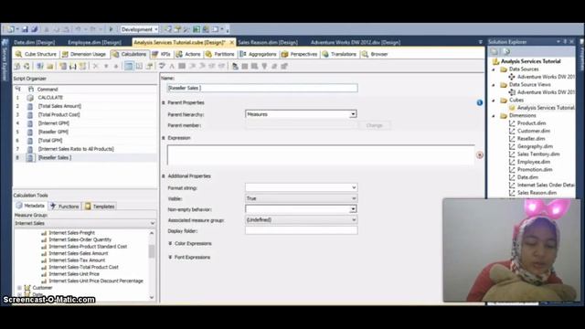585x329 pixels.
Task: Click inside the Expression text box
Action: click(321, 154)
